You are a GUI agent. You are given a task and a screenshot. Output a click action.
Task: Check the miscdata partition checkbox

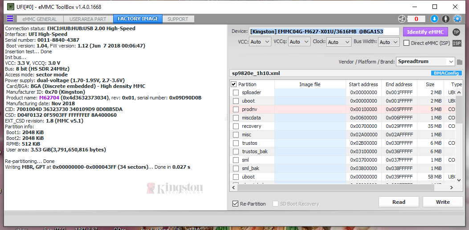236,118
